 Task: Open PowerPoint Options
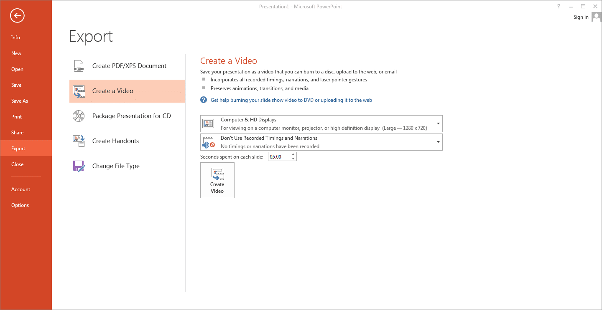pyautogui.click(x=26, y=205)
